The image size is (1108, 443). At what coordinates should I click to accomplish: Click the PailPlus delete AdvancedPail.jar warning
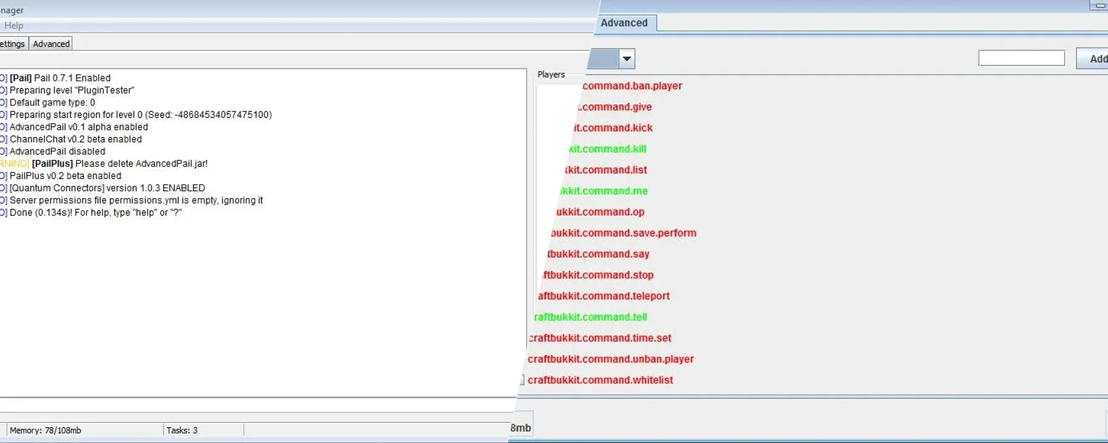[104, 164]
